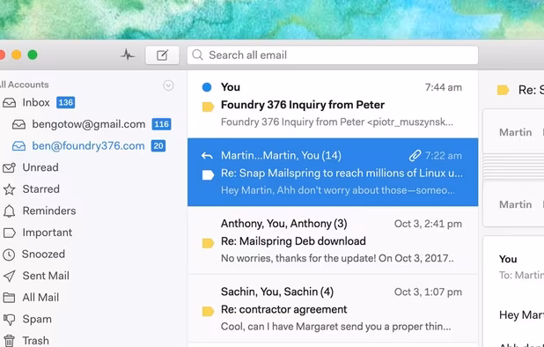Toggle important marker on Mailspring Deb download
544x347 pixels.
pos(208,243)
